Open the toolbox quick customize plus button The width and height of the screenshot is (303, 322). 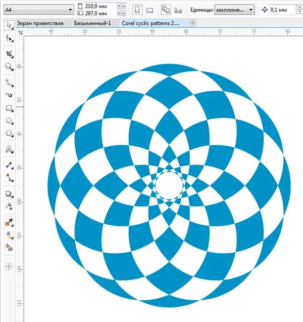(x=9, y=266)
